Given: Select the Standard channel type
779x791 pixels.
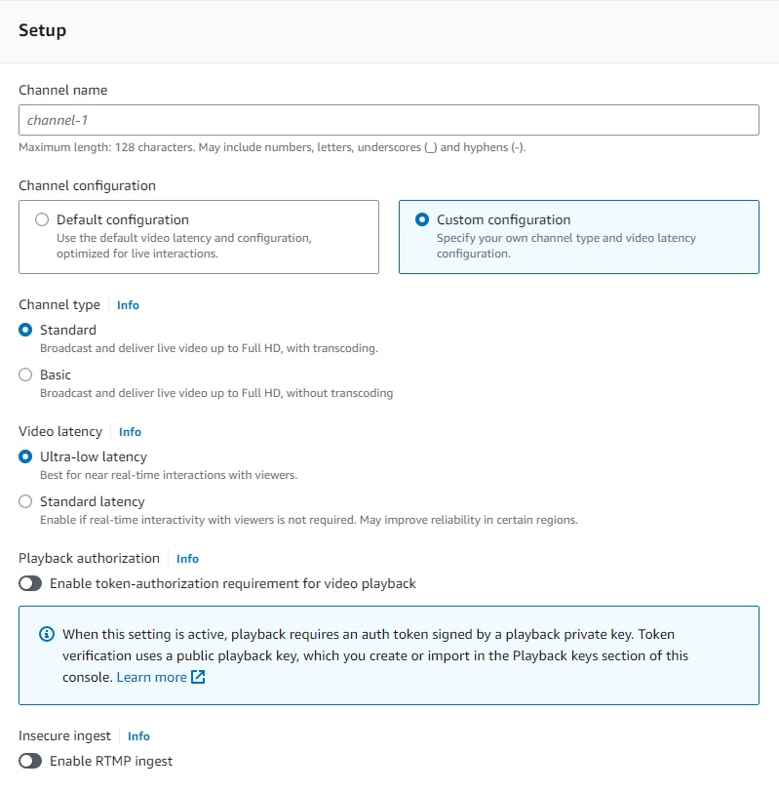Looking at the screenshot, I should pos(25,330).
